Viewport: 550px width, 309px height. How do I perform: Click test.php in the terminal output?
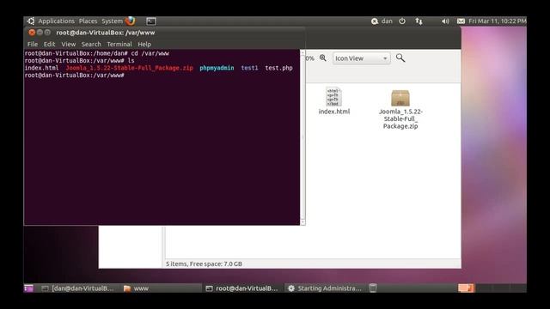tap(278, 68)
